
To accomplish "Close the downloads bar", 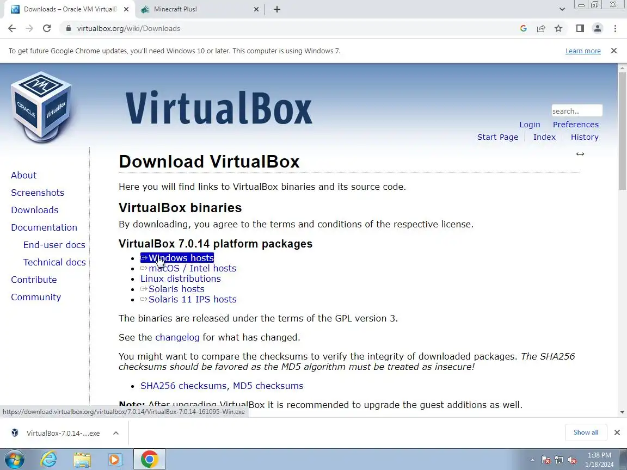I will [617, 432].
